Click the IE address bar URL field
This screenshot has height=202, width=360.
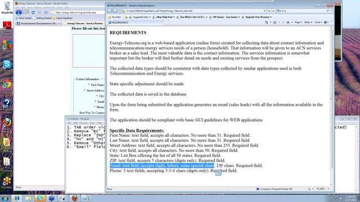point(192,11)
